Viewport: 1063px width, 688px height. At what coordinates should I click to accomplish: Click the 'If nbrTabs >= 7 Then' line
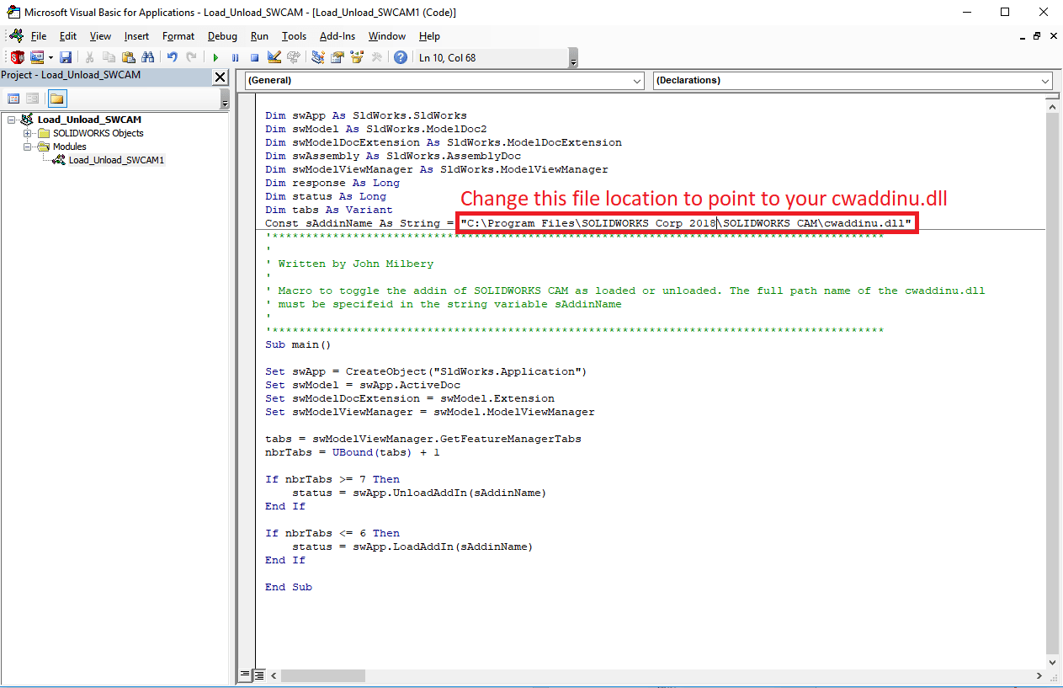click(x=332, y=479)
